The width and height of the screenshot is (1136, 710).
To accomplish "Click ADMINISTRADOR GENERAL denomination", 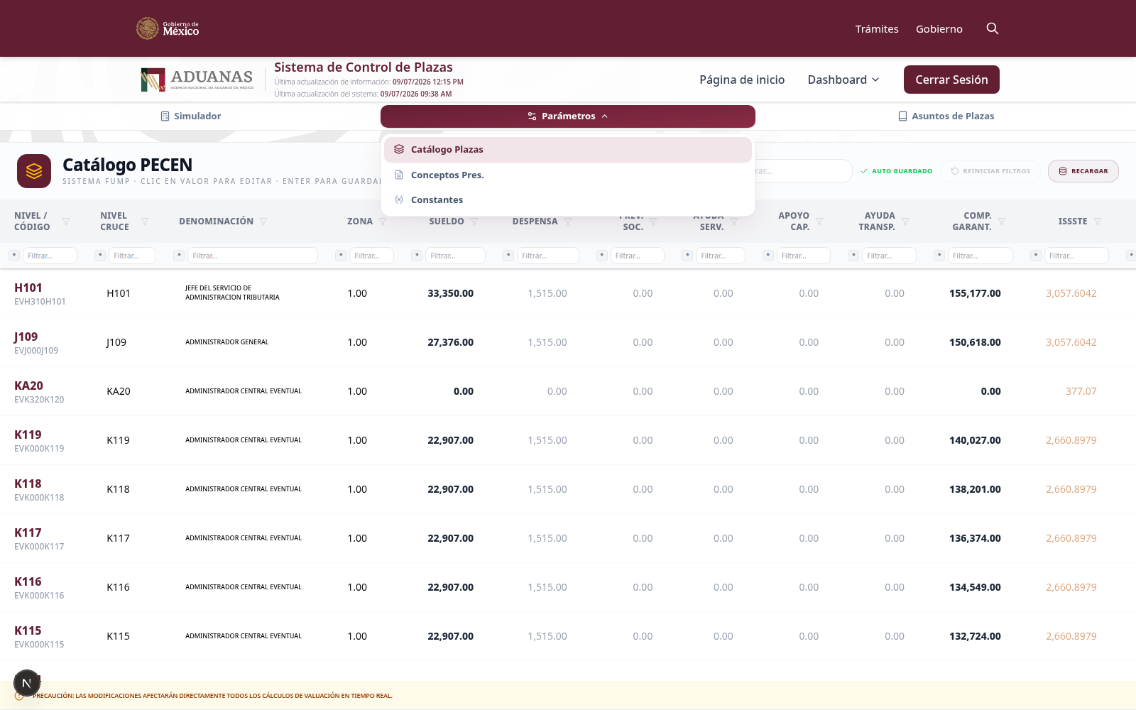I will [x=227, y=342].
